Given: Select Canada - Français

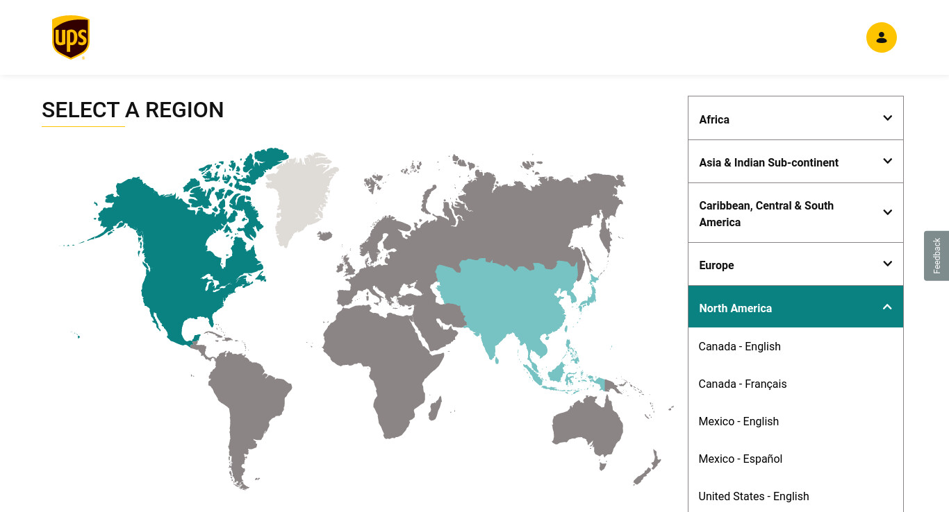Looking at the screenshot, I should pyautogui.click(x=743, y=384).
